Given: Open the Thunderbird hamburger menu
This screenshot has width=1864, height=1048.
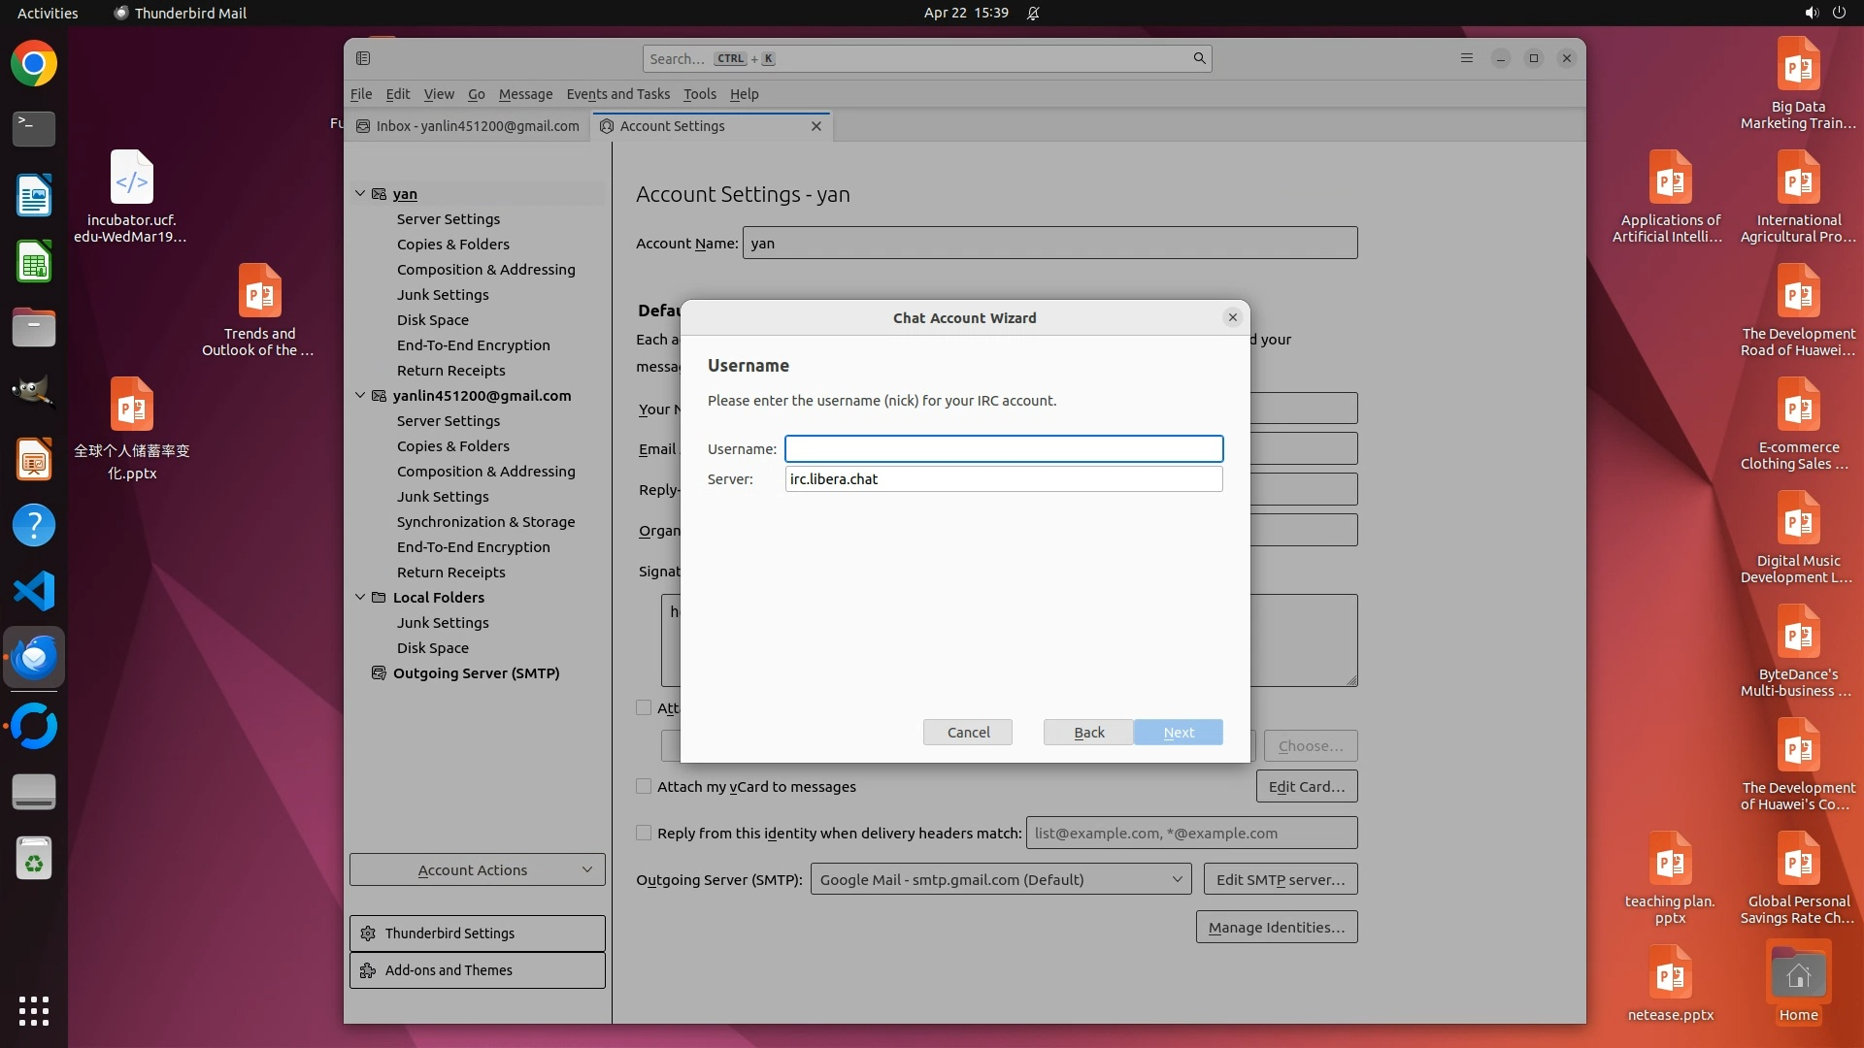Looking at the screenshot, I should click(1467, 58).
